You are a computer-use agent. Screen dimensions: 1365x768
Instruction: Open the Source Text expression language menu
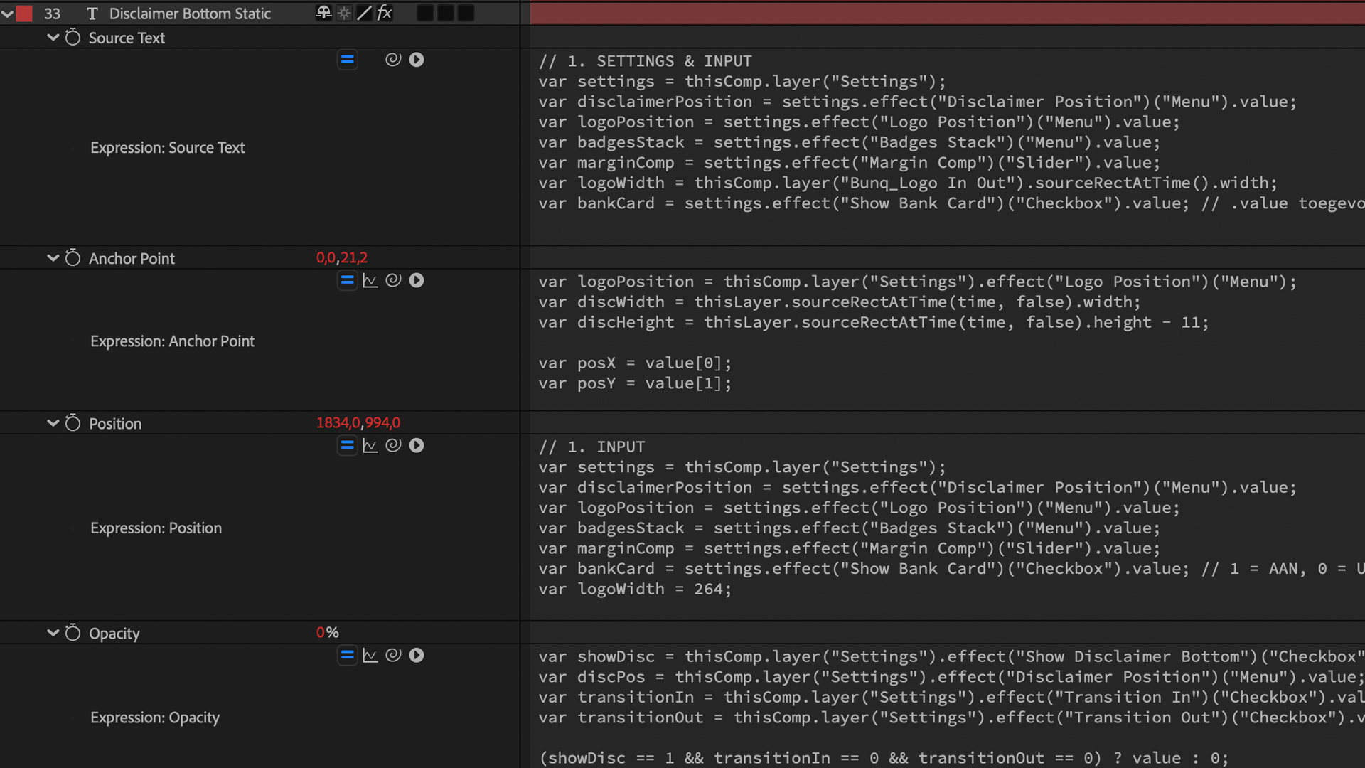tap(417, 60)
